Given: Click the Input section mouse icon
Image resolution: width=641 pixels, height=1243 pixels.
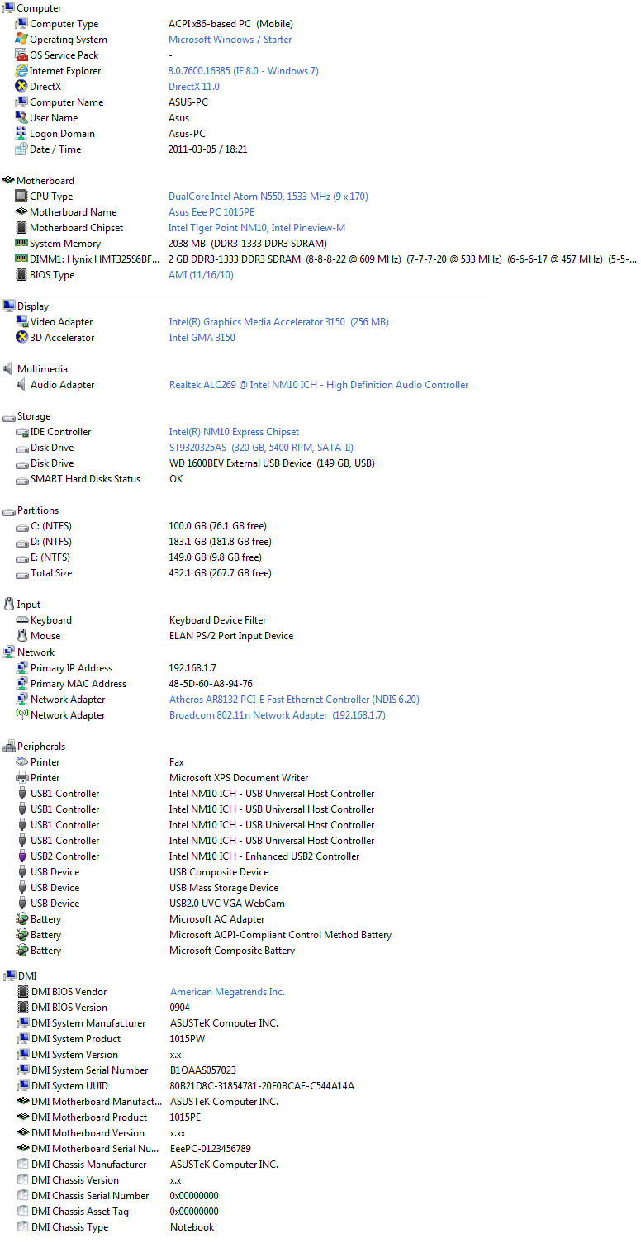Looking at the screenshot, I should click(8, 604).
